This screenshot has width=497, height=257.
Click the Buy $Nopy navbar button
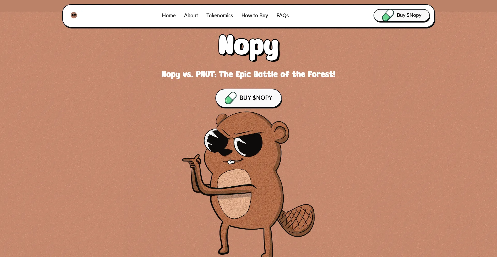(402, 15)
